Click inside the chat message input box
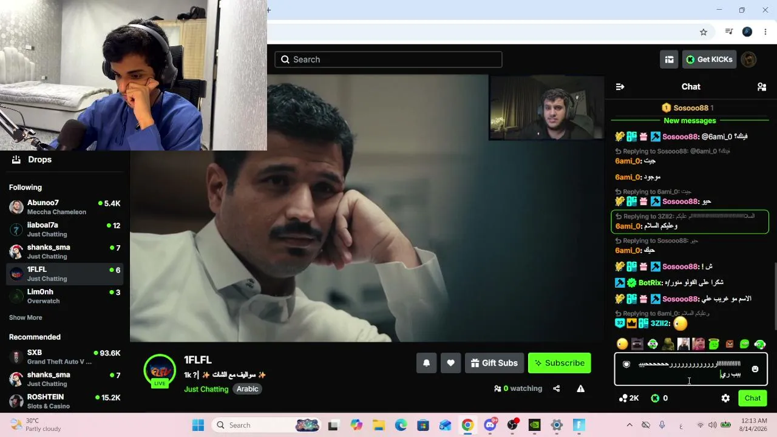Screen dimensions: 777x437 pos(690,369)
